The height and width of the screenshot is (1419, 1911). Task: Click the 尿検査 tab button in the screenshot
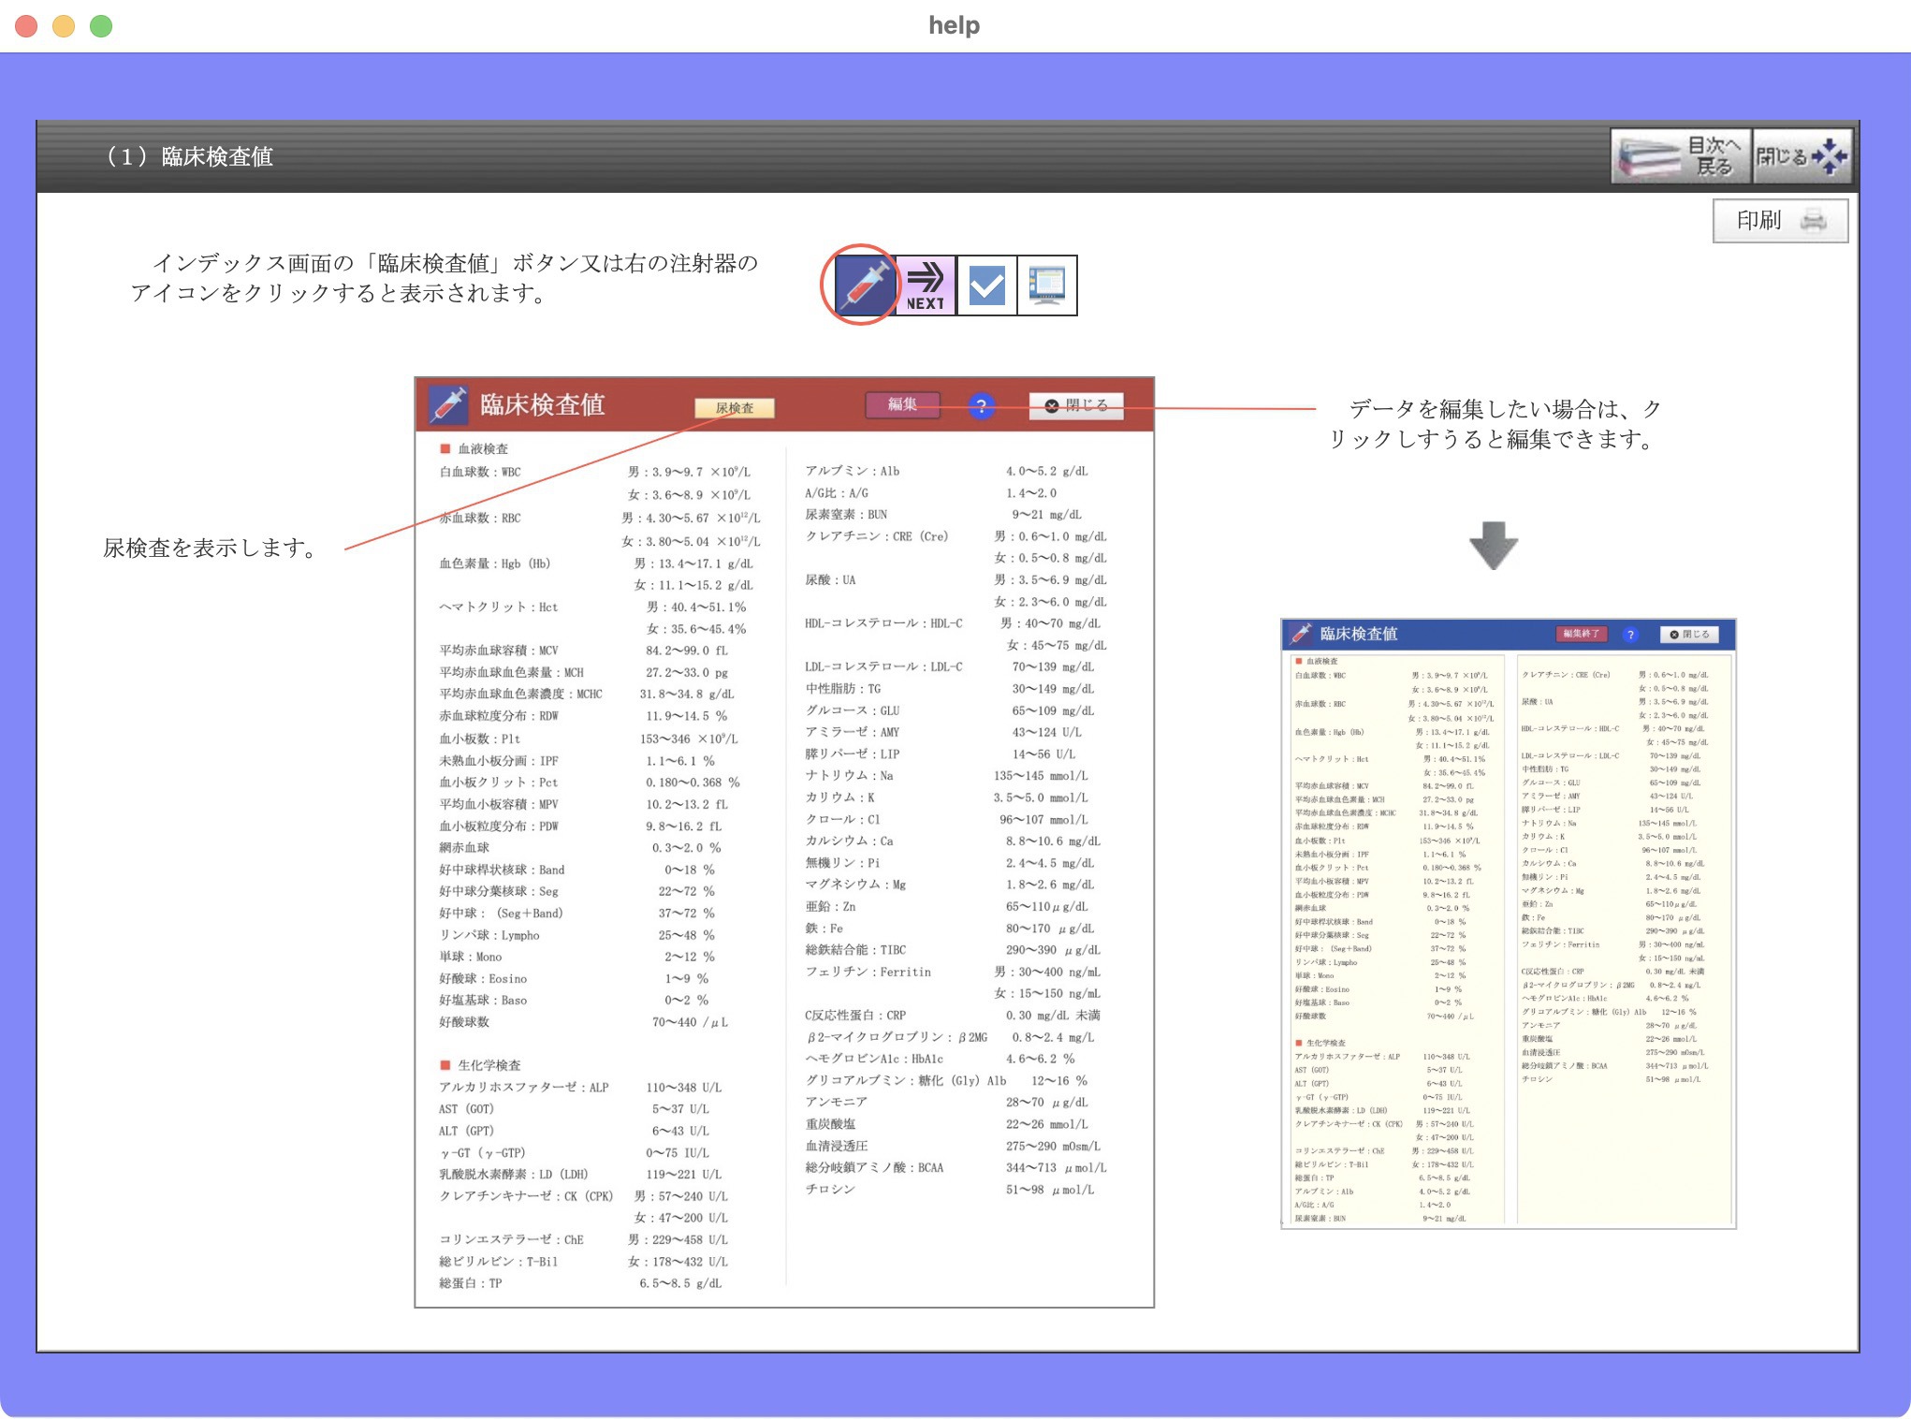point(735,408)
